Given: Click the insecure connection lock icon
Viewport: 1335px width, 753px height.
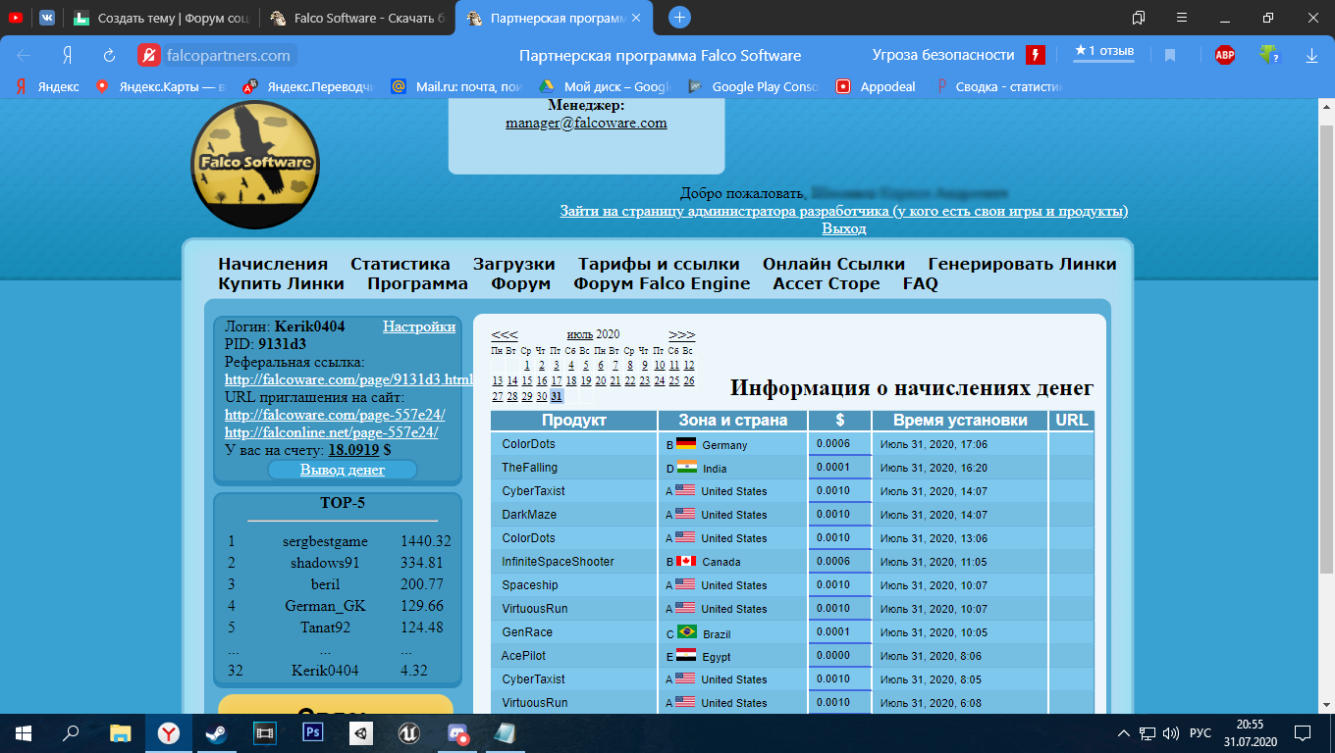Looking at the screenshot, I should pos(148,55).
